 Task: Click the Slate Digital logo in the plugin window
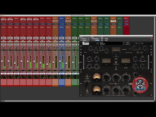(85, 43)
